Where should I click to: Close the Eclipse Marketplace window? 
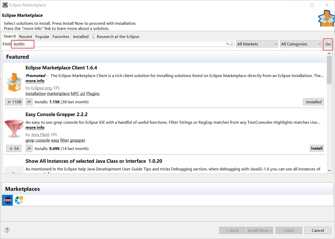pyautogui.click(x=327, y=5)
